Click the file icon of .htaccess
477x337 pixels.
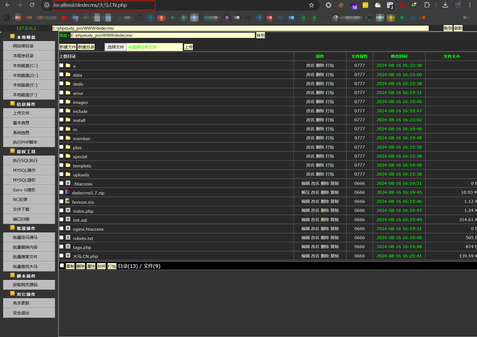[x=68, y=183]
